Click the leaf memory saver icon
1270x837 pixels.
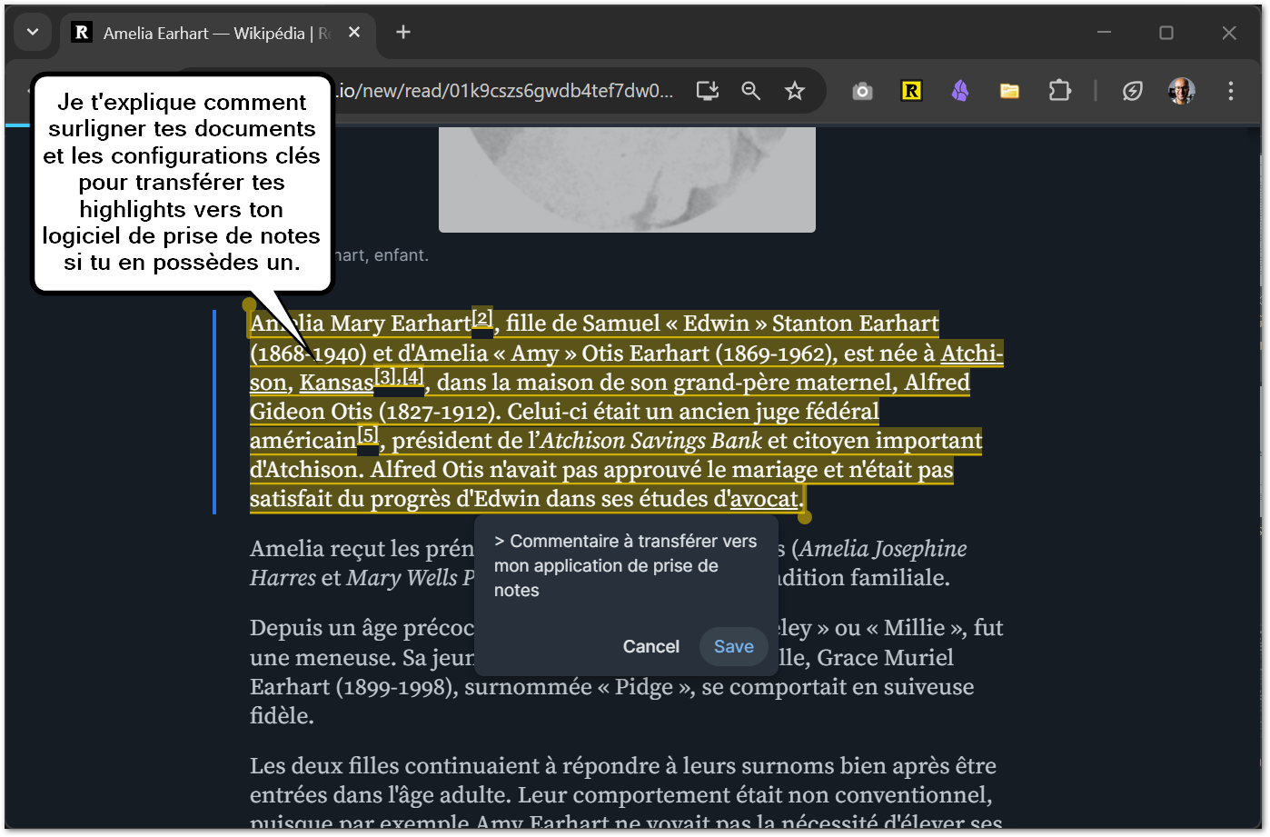click(x=1132, y=90)
